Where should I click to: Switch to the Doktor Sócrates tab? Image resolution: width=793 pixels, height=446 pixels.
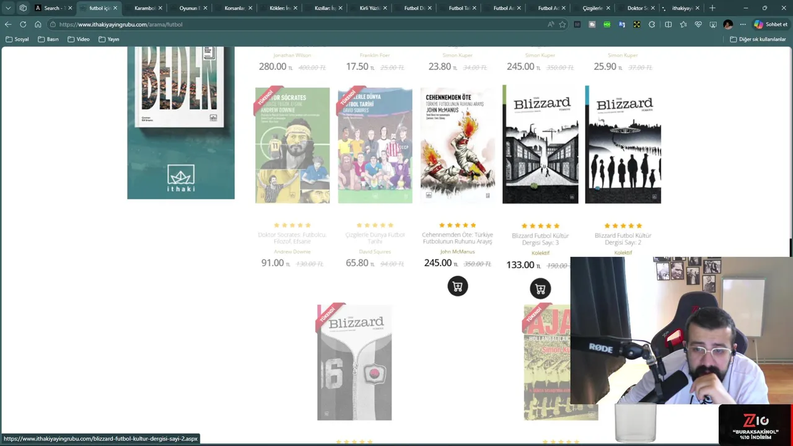[x=637, y=8]
